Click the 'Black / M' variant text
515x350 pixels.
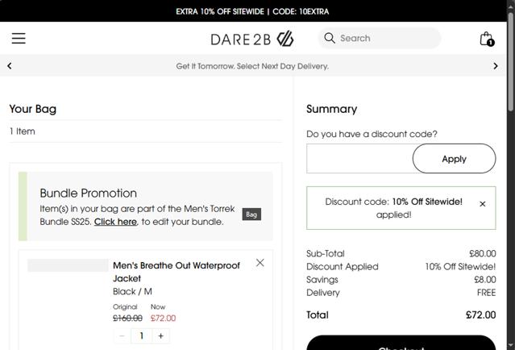tap(132, 291)
